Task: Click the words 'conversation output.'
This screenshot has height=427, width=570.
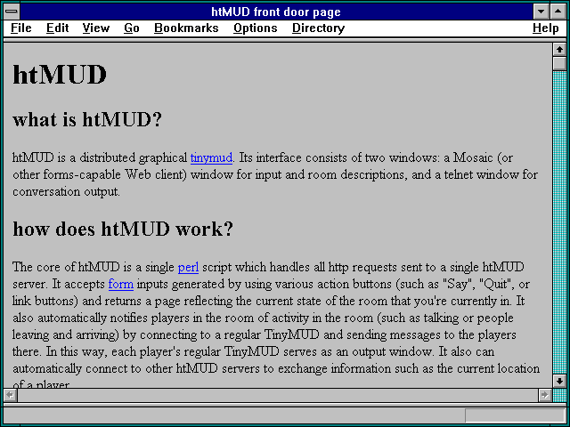Action: point(66,192)
